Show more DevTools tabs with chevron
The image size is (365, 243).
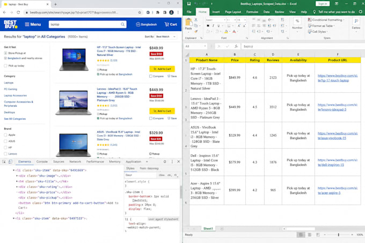pos(147,161)
